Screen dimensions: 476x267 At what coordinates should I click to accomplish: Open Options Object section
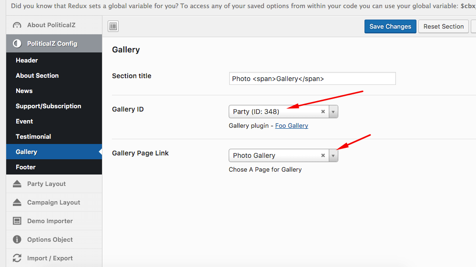coord(54,239)
